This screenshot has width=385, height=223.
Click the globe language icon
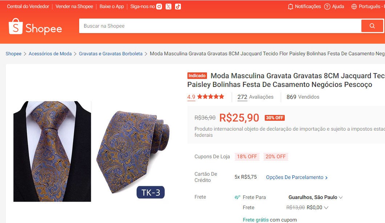pyautogui.click(x=354, y=7)
